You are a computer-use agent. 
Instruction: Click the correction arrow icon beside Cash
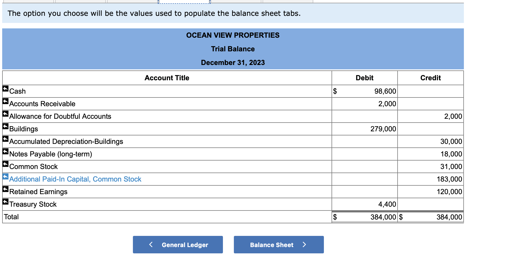[x=5, y=88]
